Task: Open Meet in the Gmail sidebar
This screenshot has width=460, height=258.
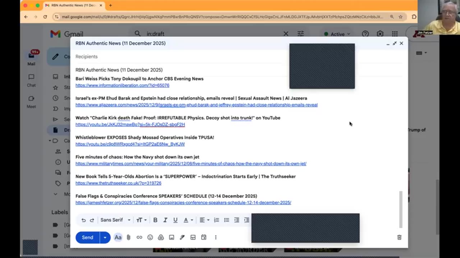Action: coord(31,102)
